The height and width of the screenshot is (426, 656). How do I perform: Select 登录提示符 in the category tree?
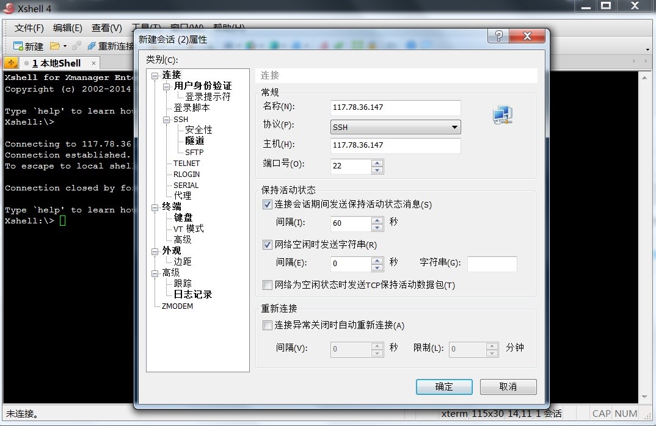point(208,96)
